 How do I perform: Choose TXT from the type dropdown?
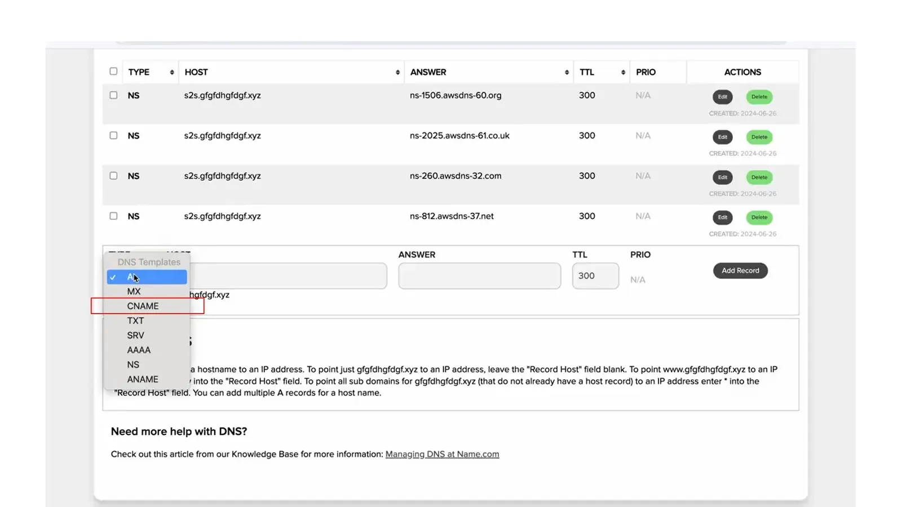147,321
